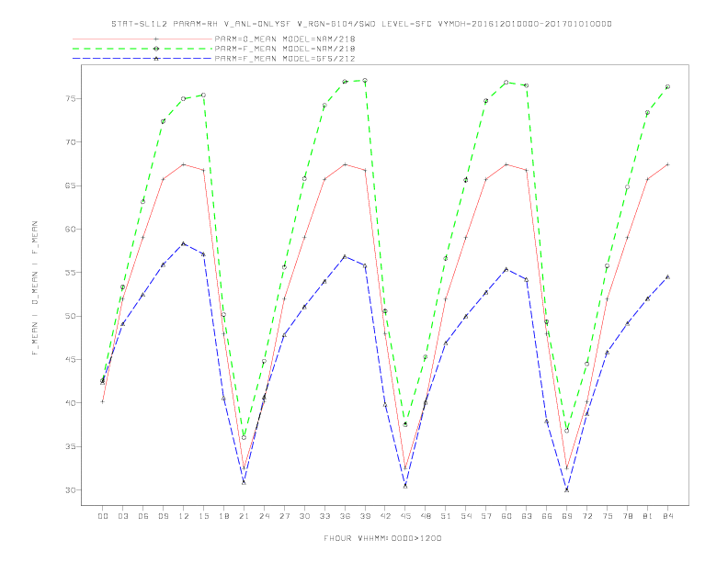Click x-axis forecast hour label 09

point(163,516)
